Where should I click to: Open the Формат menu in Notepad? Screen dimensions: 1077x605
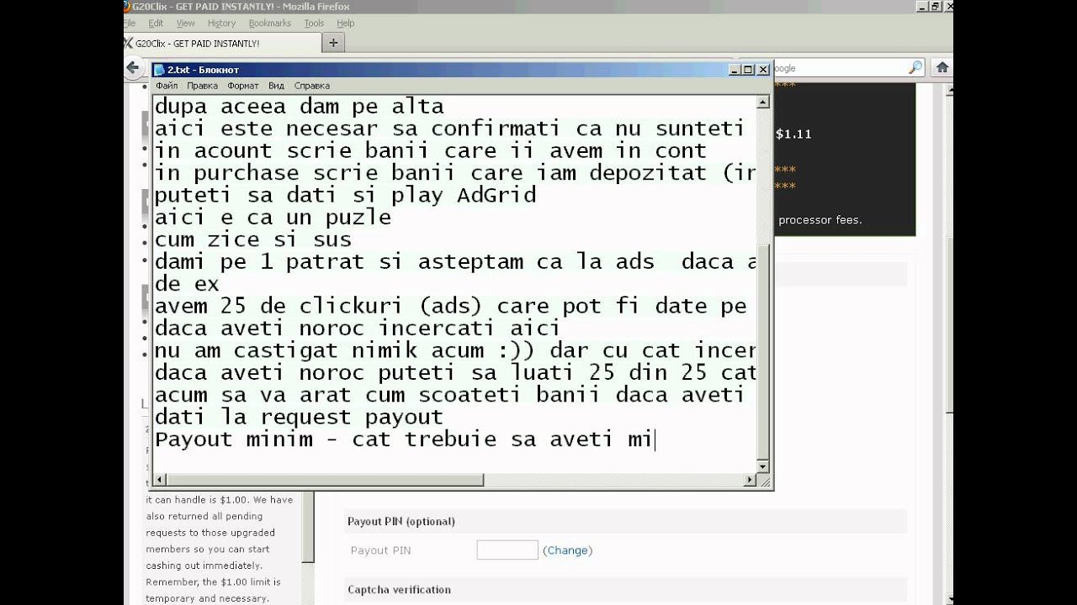[x=243, y=86]
